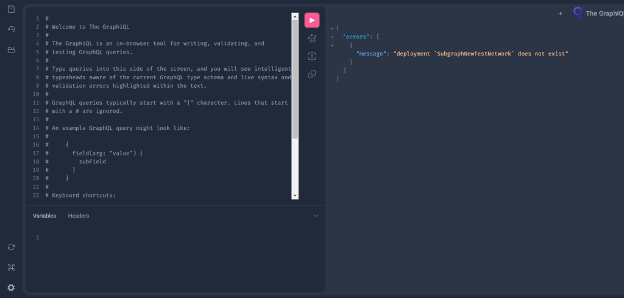Collapse the "errors" array in the response
Image resolution: width=624 pixels, height=298 pixels.
tap(332, 37)
